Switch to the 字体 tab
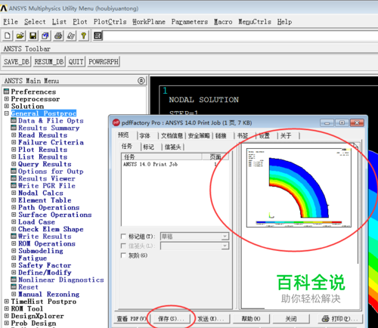This screenshot has height=328, width=378. 144,136
